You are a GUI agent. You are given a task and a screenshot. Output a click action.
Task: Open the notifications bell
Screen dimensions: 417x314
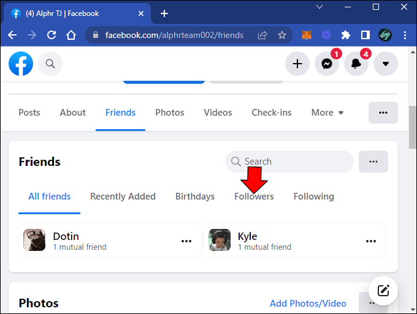[x=356, y=64]
